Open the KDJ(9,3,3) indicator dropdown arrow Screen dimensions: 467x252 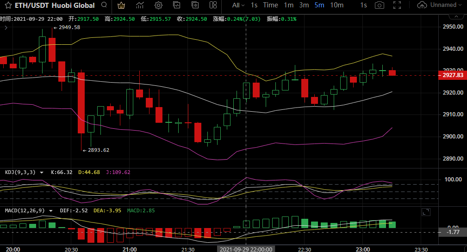point(42,173)
